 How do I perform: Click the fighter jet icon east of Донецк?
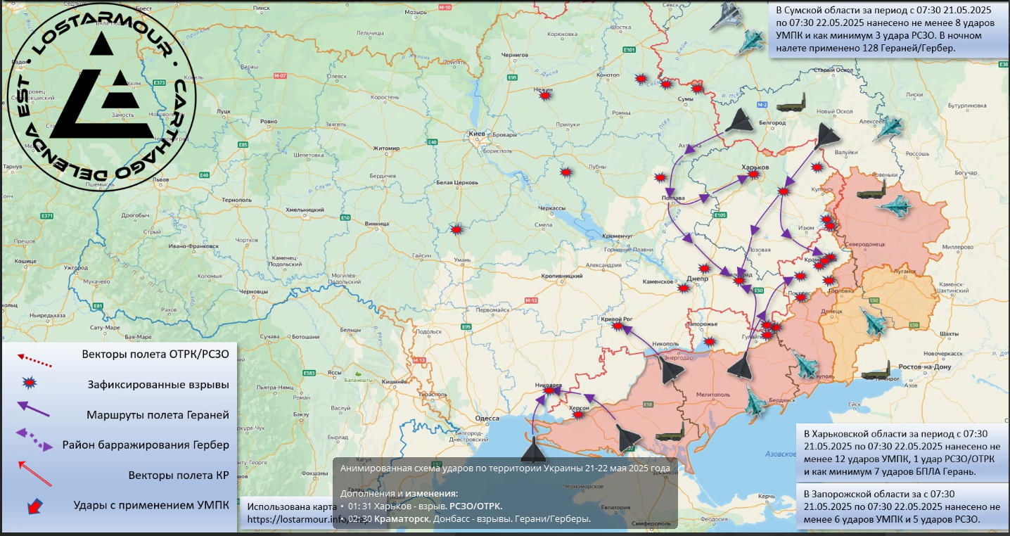(x=874, y=322)
